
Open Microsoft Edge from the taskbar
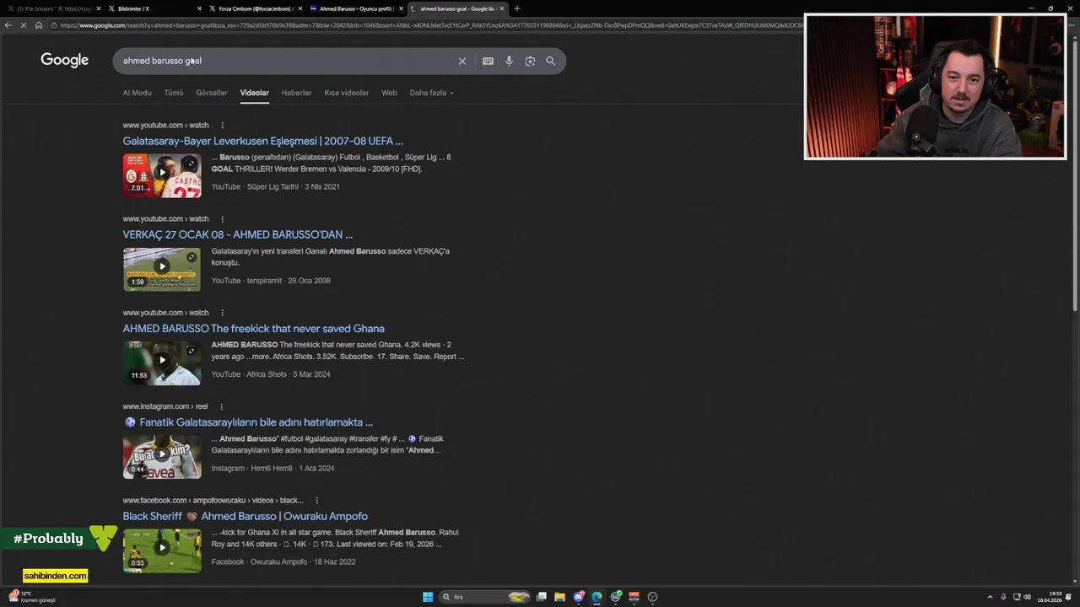[x=597, y=597]
